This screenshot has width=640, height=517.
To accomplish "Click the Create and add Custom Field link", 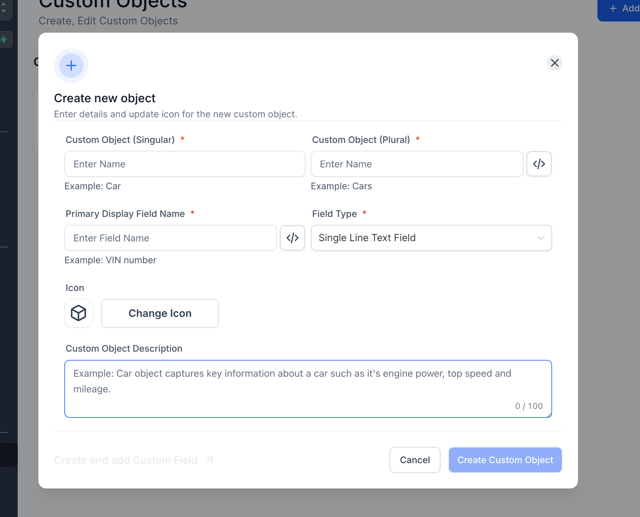I will [126, 460].
